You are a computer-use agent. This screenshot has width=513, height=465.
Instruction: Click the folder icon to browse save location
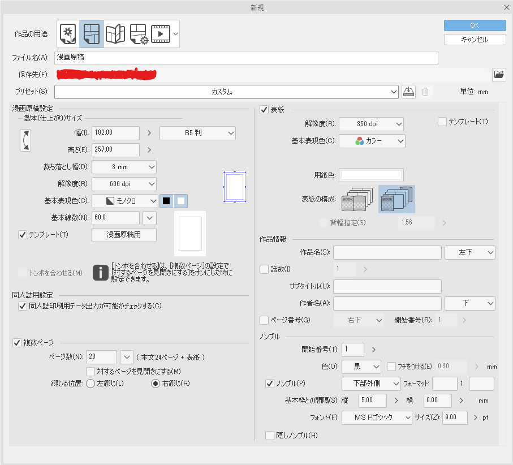pos(498,74)
